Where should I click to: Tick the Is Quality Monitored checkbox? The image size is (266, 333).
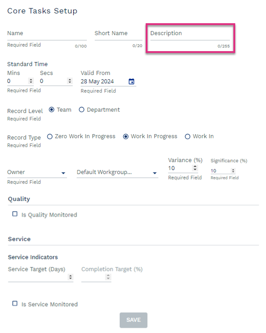[x=15, y=214]
